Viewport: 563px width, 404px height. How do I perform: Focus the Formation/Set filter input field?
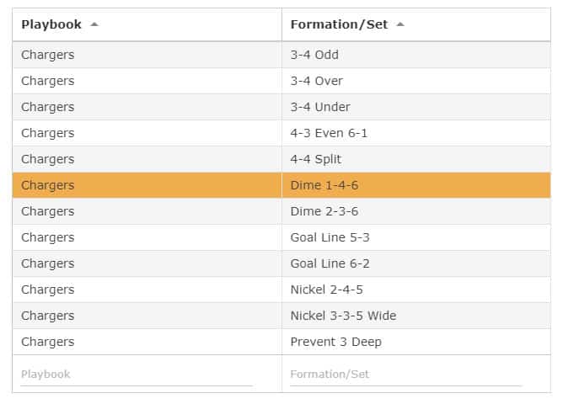click(x=405, y=375)
